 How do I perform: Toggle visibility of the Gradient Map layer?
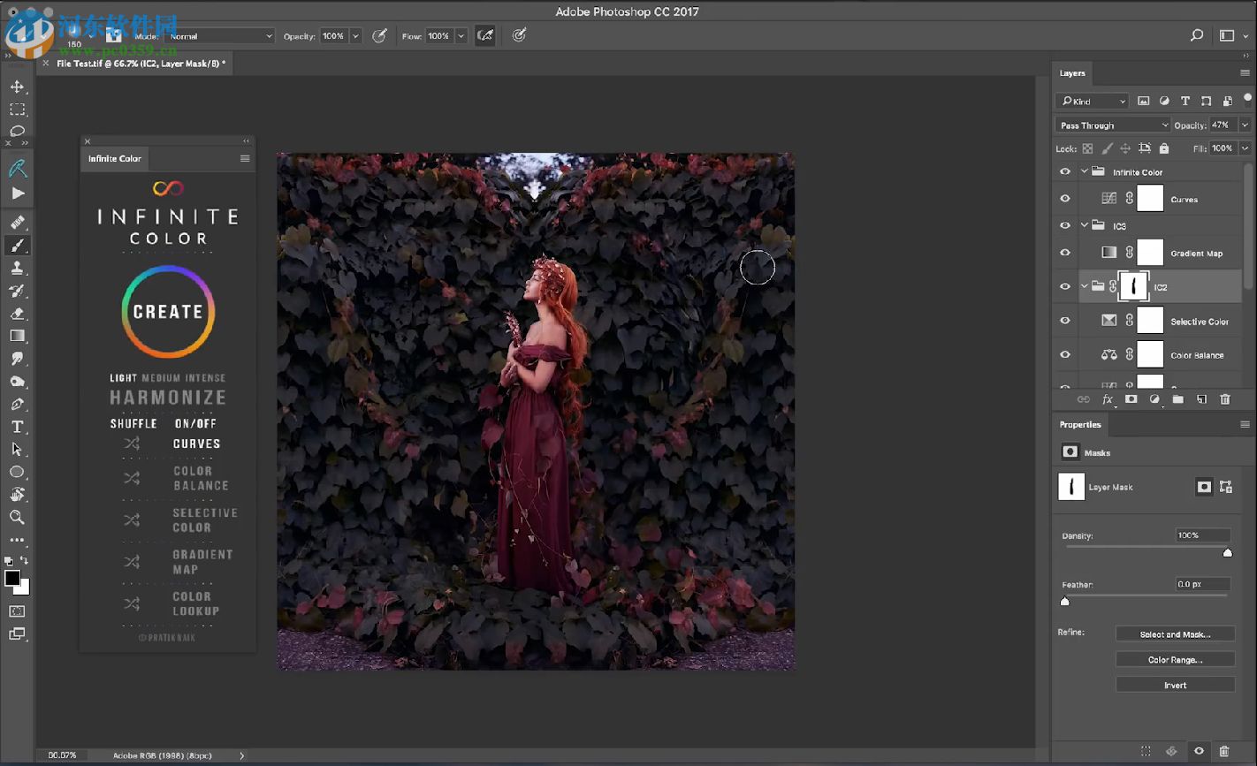[x=1064, y=253]
